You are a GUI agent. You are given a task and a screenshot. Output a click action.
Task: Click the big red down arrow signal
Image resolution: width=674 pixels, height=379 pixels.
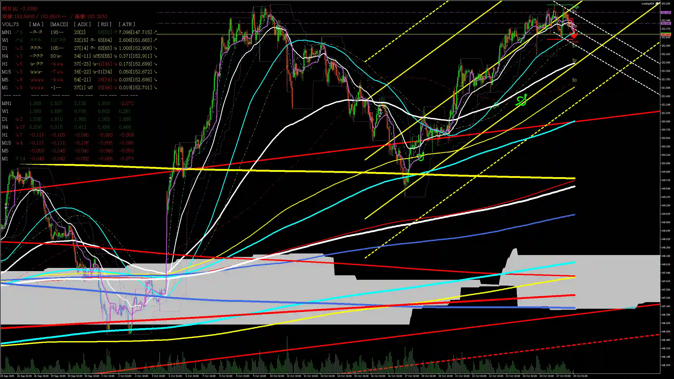[x=574, y=35]
